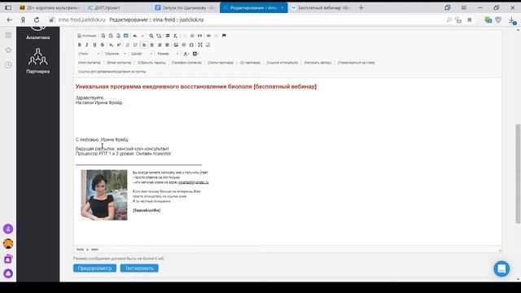
Task: Open the Обычное format dropdown
Action: (x=115, y=54)
